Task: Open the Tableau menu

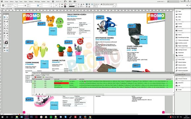Action: [31, 2]
